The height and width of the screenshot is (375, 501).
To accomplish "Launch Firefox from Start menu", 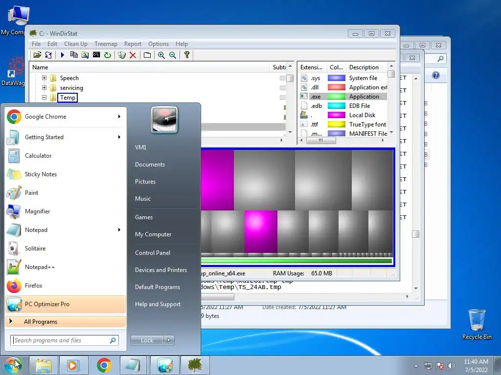I will click(66, 285).
